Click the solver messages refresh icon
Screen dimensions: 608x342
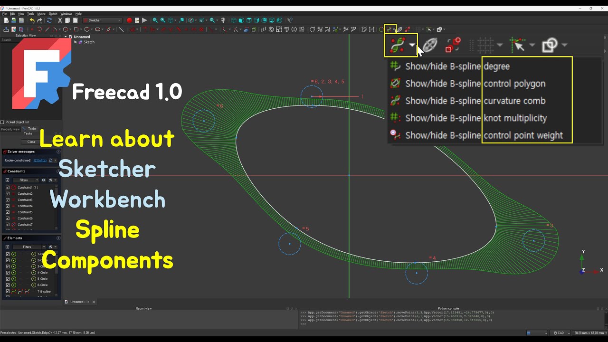tap(50, 161)
